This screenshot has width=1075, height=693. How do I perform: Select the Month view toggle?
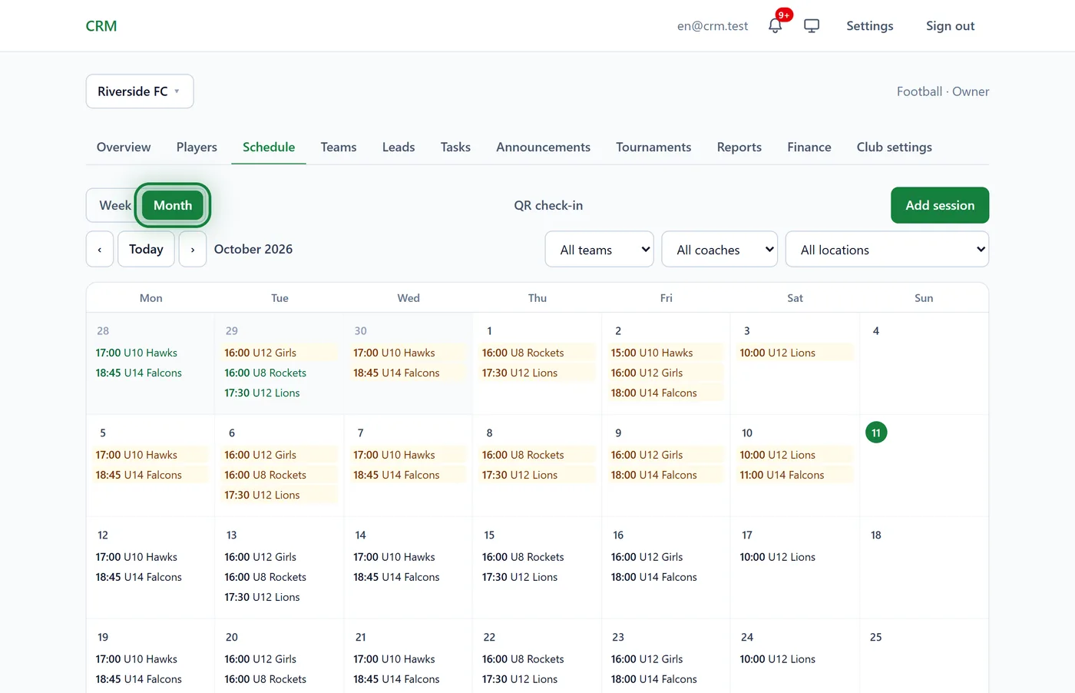[173, 205]
